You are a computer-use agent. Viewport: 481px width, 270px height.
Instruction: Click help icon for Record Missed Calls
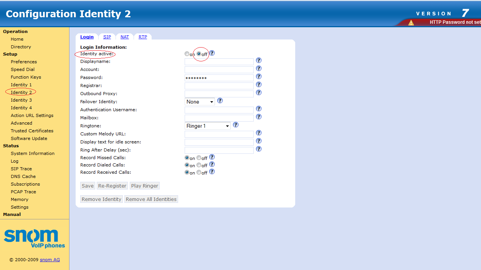point(212,157)
